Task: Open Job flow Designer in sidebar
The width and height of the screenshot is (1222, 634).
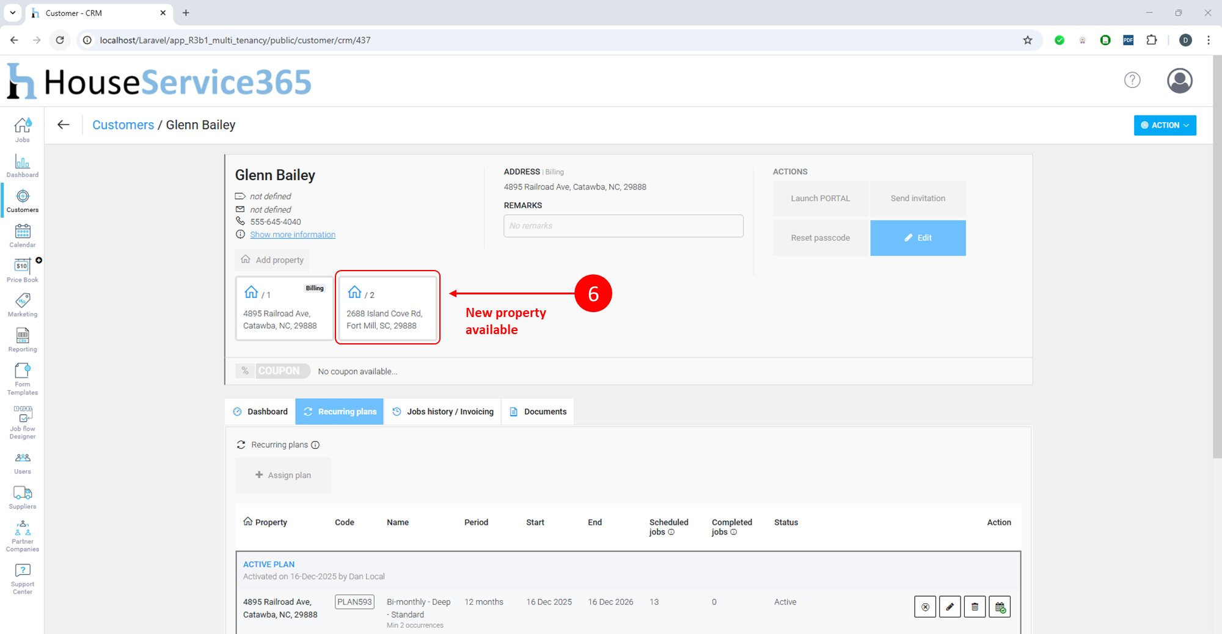Action: point(23,422)
